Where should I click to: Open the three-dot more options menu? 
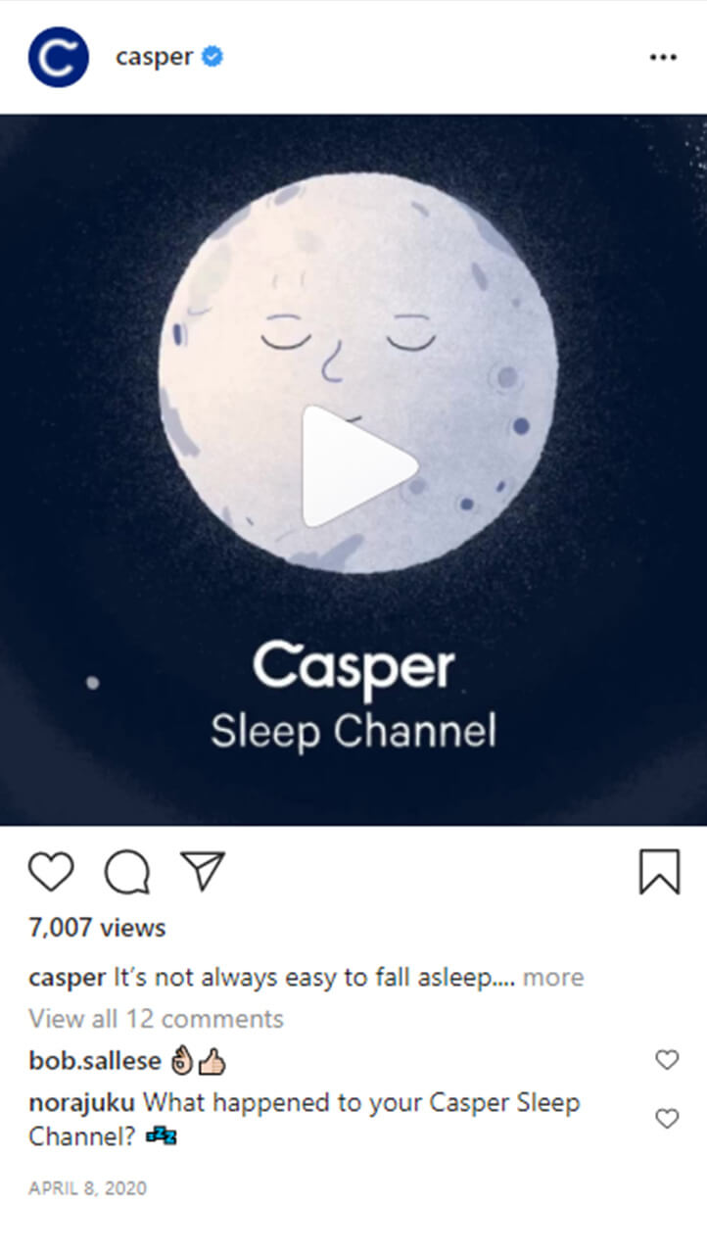pyautogui.click(x=663, y=58)
